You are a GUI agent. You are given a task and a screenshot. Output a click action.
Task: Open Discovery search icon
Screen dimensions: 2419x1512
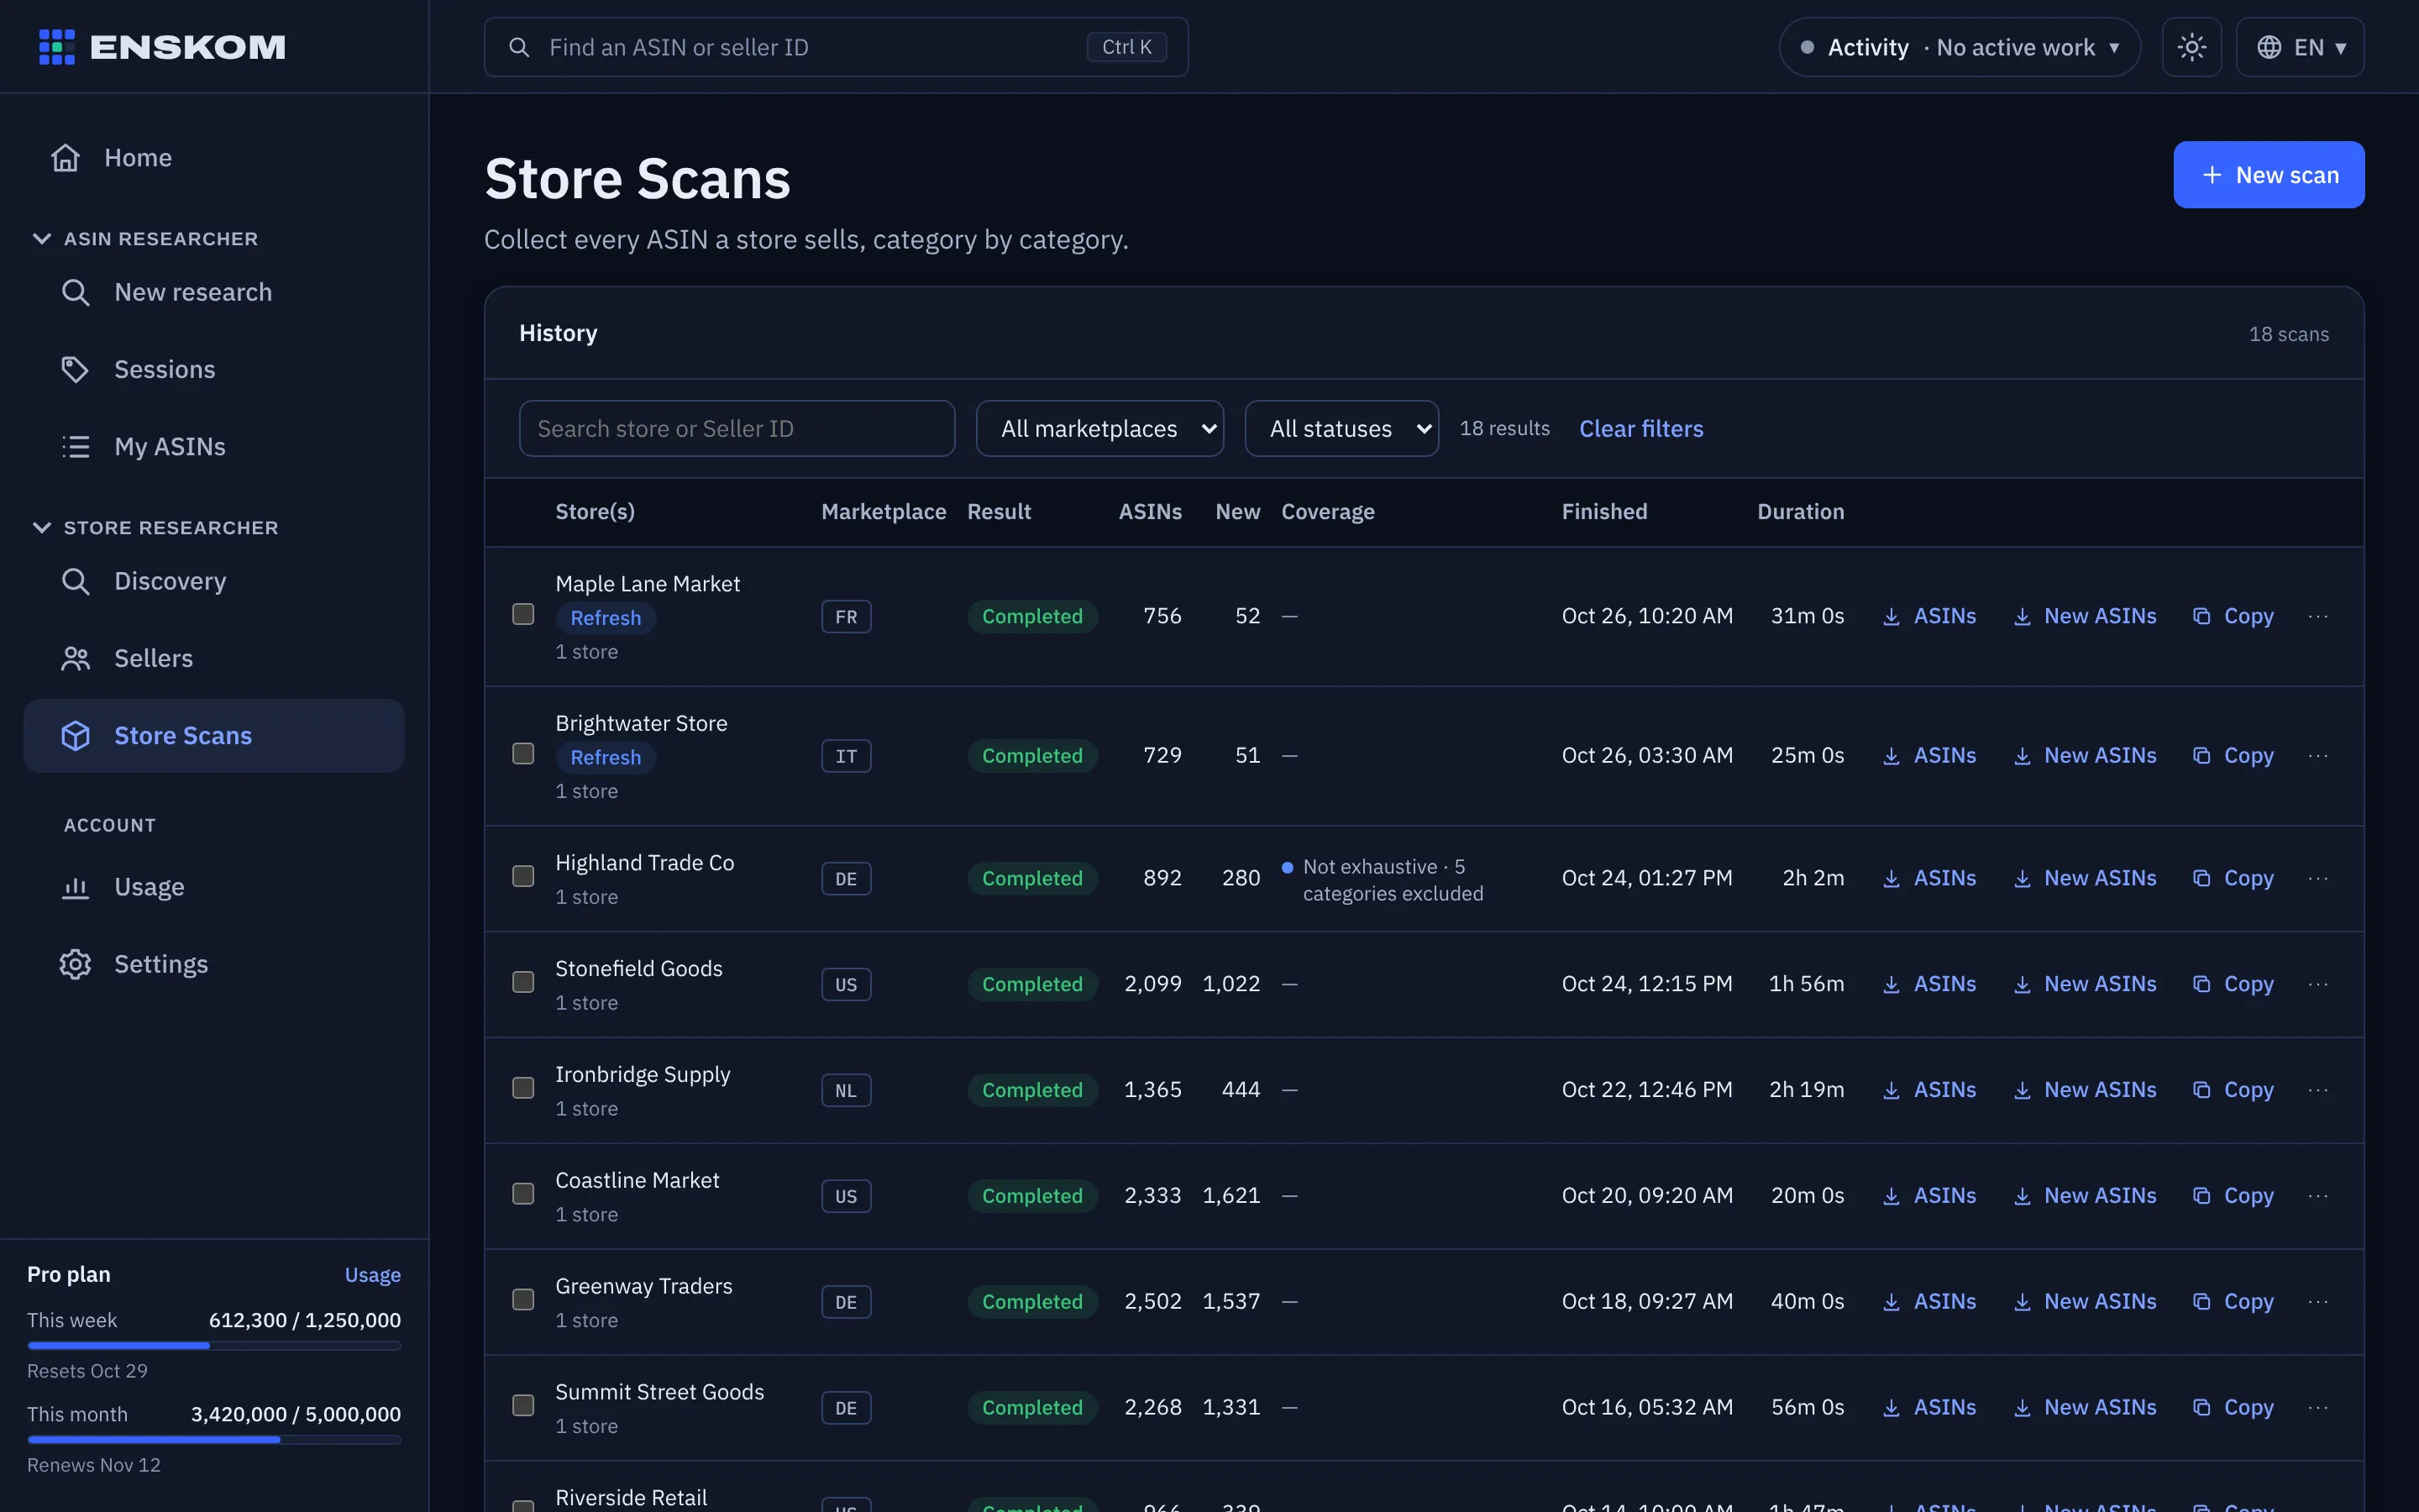pos(76,581)
